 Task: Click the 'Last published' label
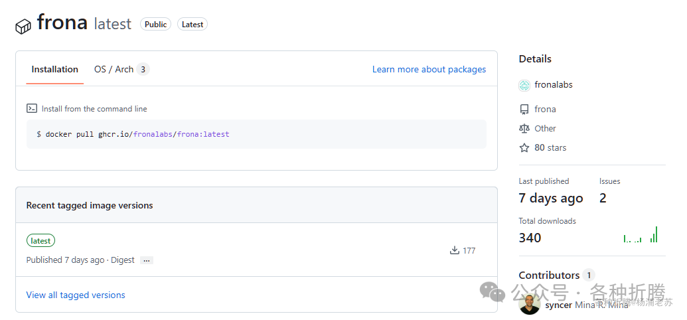point(544,181)
